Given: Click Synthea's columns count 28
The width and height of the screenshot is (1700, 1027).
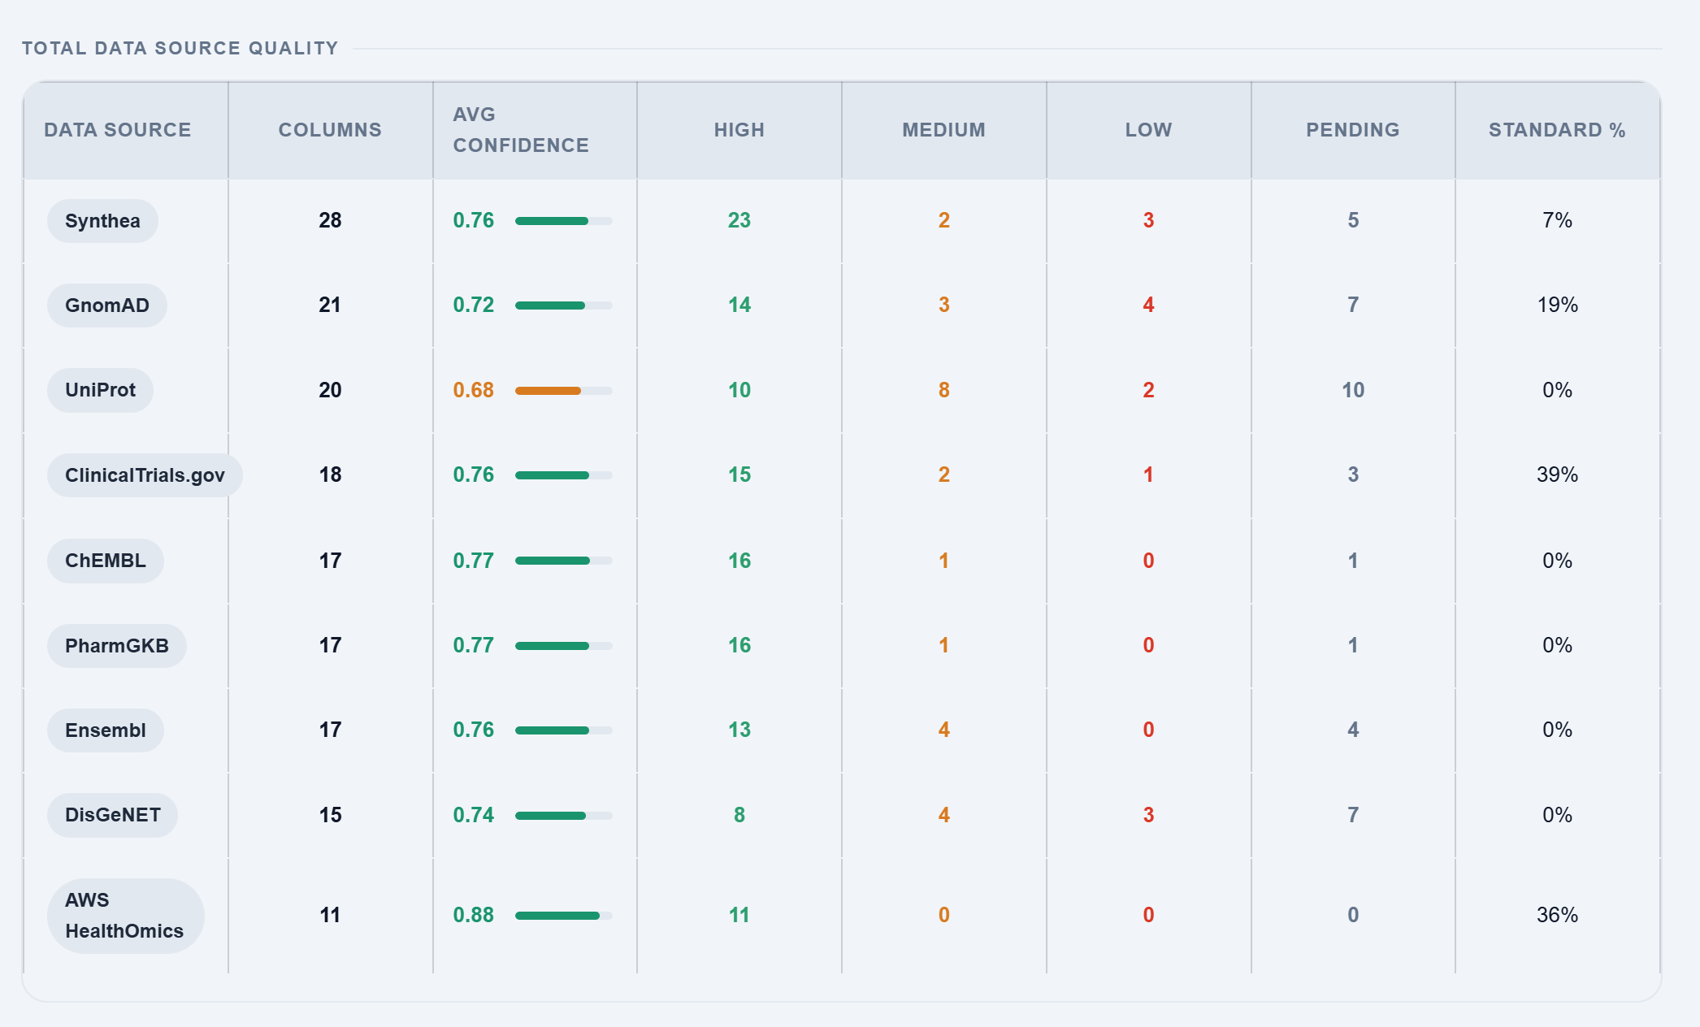Looking at the screenshot, I should (x=330, y=220).
